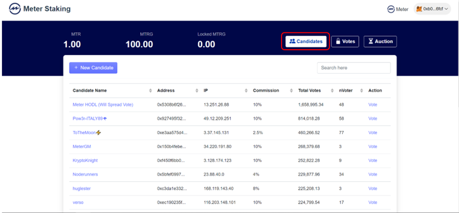Viewport: 459px width, 213px height.
Task: Vote for verso candidate
Action: [x=373, y=202]
